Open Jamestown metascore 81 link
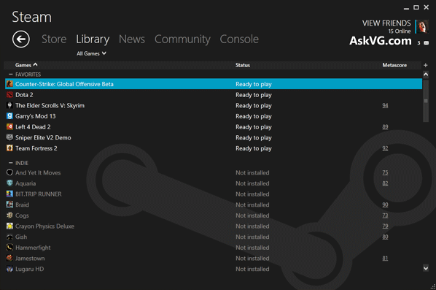This screenshot has width=436, height=290. (385, 259)
